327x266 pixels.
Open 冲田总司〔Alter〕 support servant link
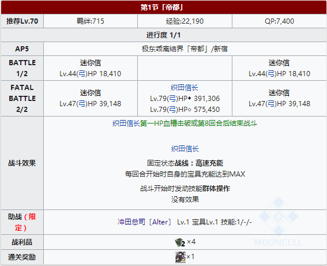[145, 222]
